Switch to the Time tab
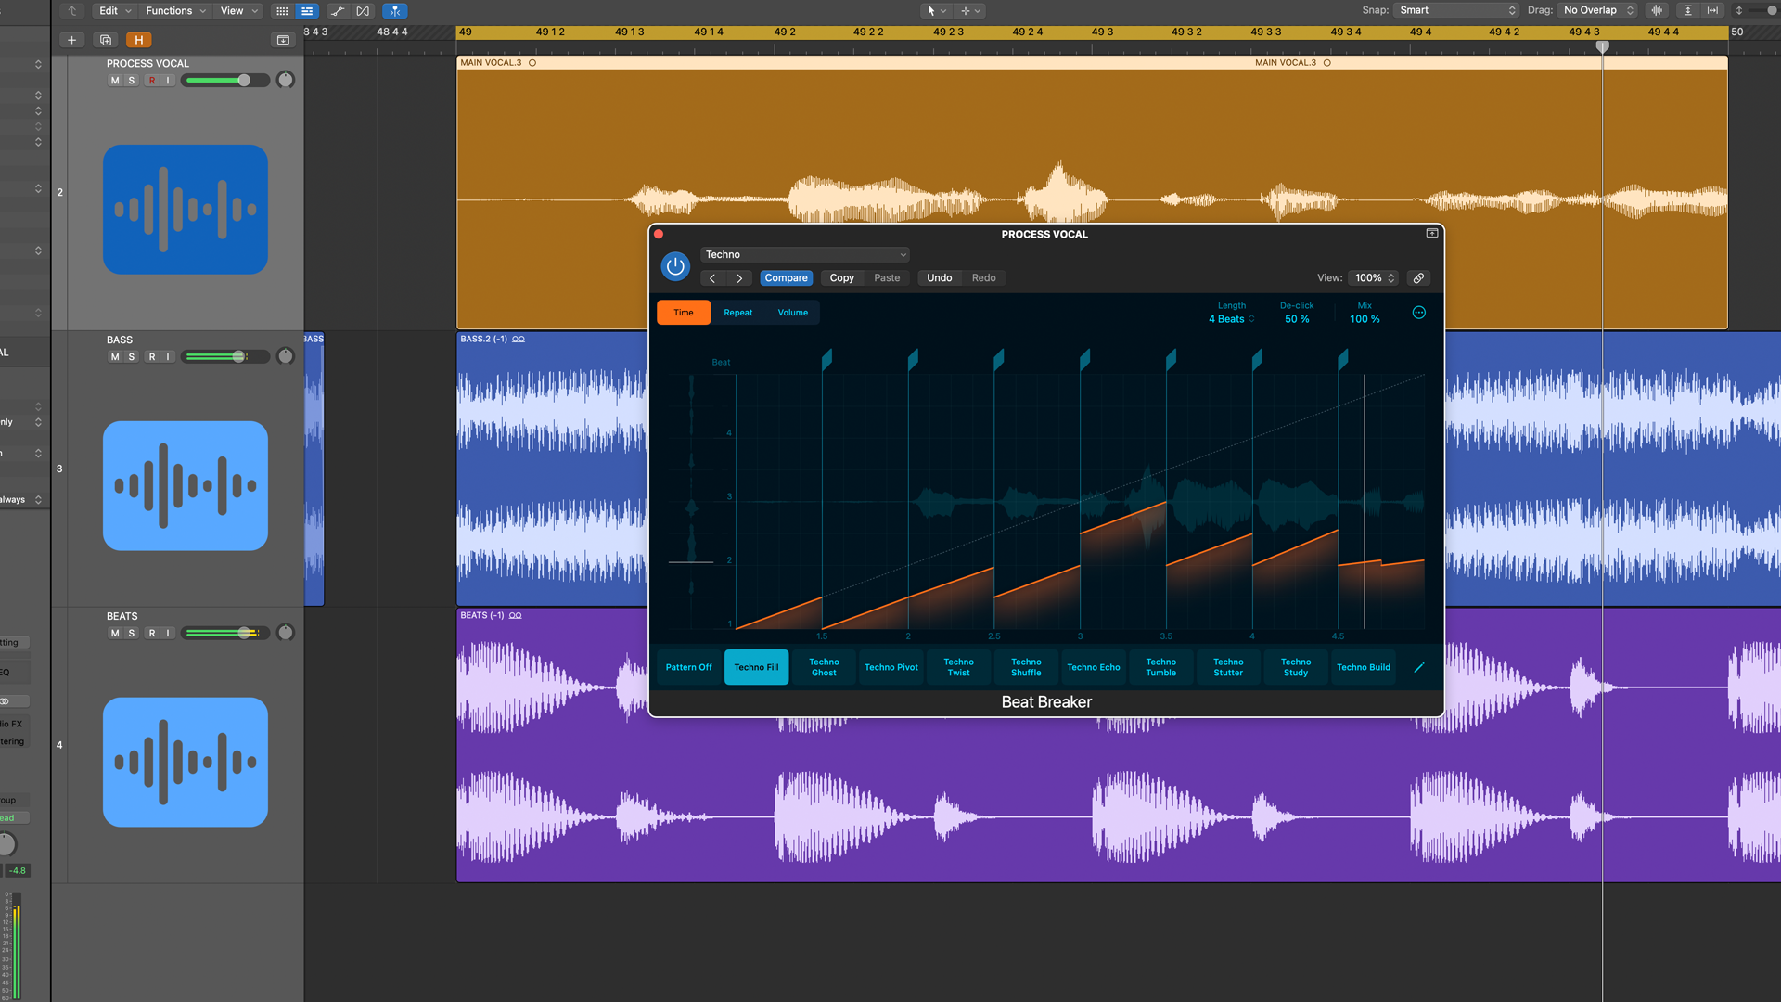This screenshot has width=1781, height=1002. 684,313
